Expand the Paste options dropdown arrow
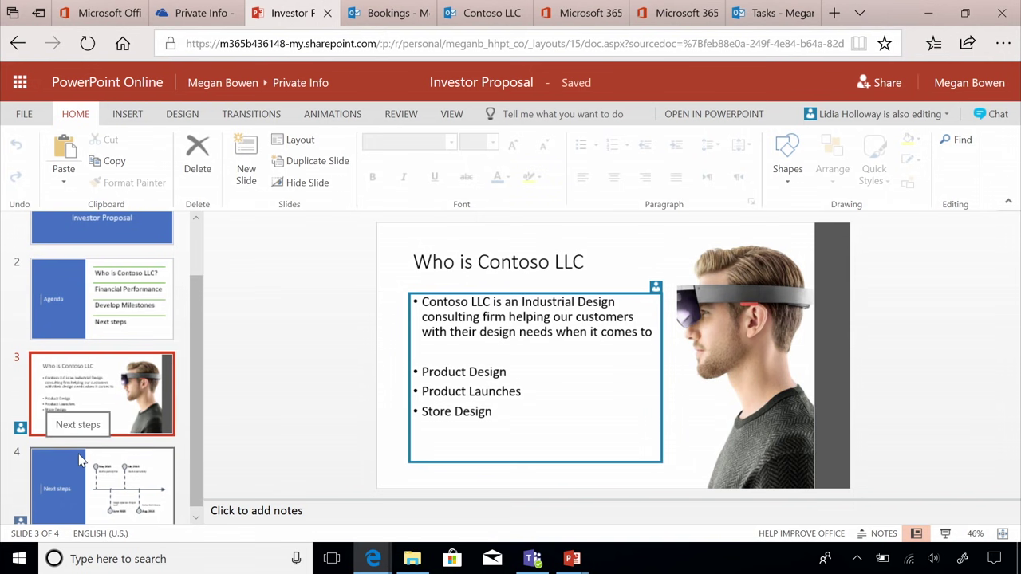 tap(64, 183)
